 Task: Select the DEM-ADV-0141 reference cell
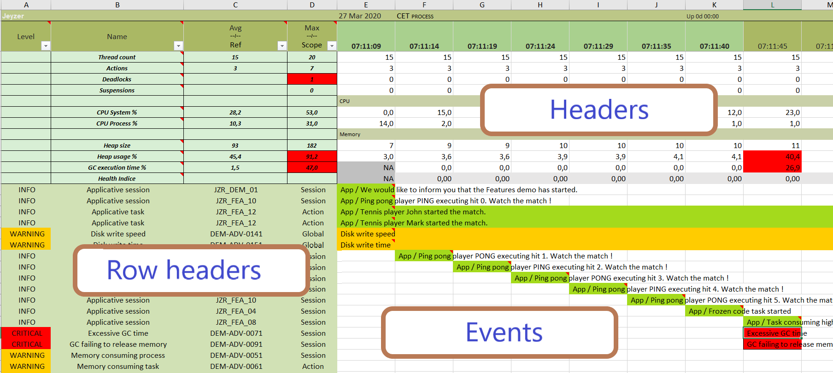(x=235, y=234)
